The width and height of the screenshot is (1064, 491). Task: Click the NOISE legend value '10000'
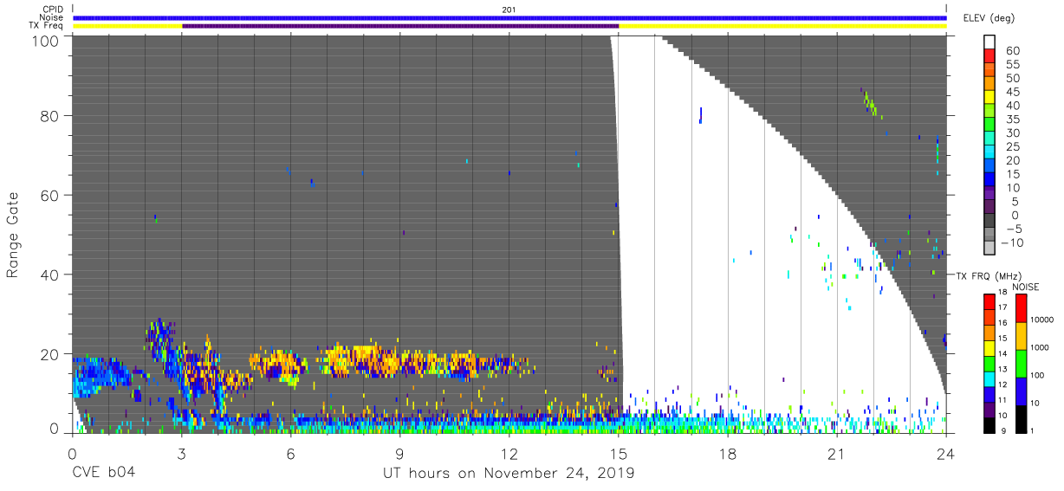coord(1042,320)
